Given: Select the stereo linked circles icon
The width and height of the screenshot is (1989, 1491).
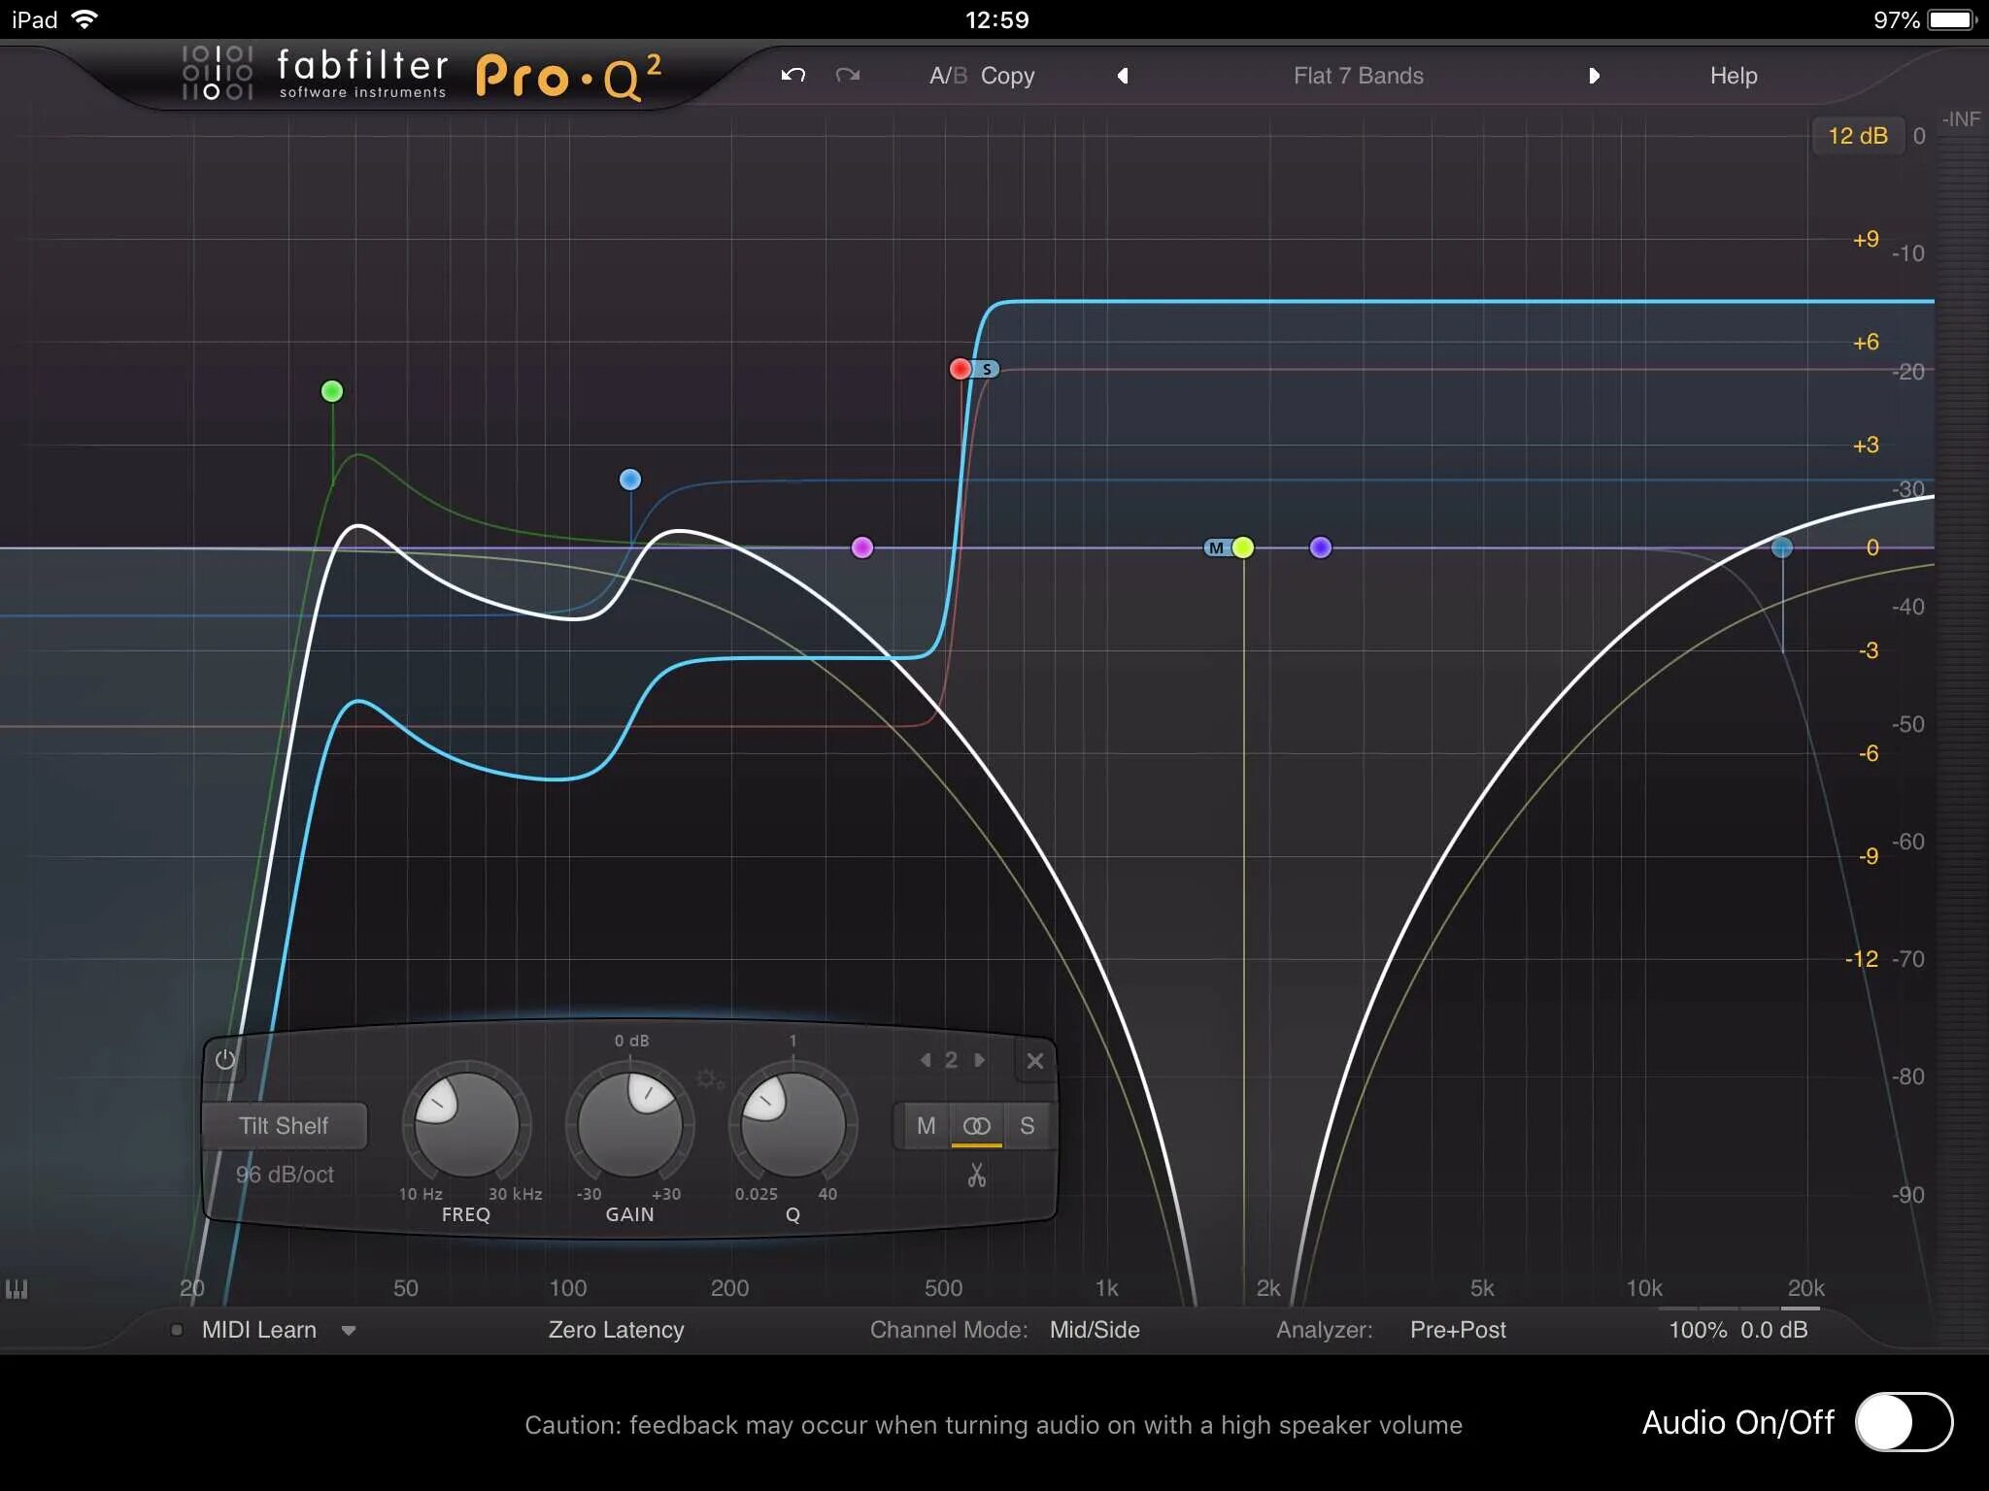Looking at the screenshot, I should (976, 1126).
